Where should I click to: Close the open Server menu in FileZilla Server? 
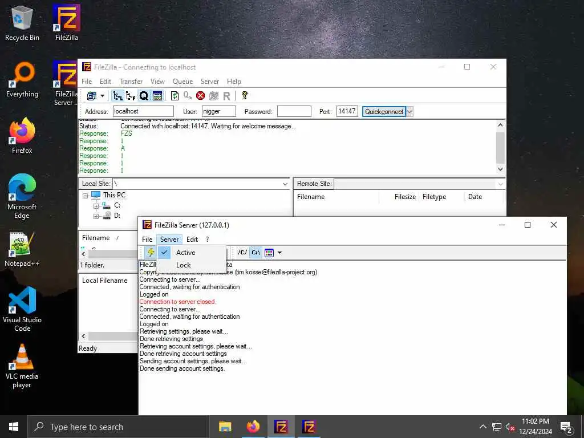tap(169, 240)
